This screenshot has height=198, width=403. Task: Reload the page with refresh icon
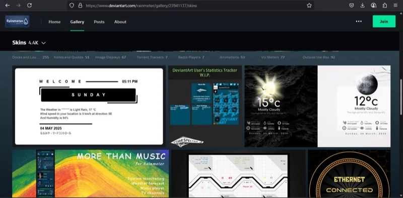click(30, 6)
